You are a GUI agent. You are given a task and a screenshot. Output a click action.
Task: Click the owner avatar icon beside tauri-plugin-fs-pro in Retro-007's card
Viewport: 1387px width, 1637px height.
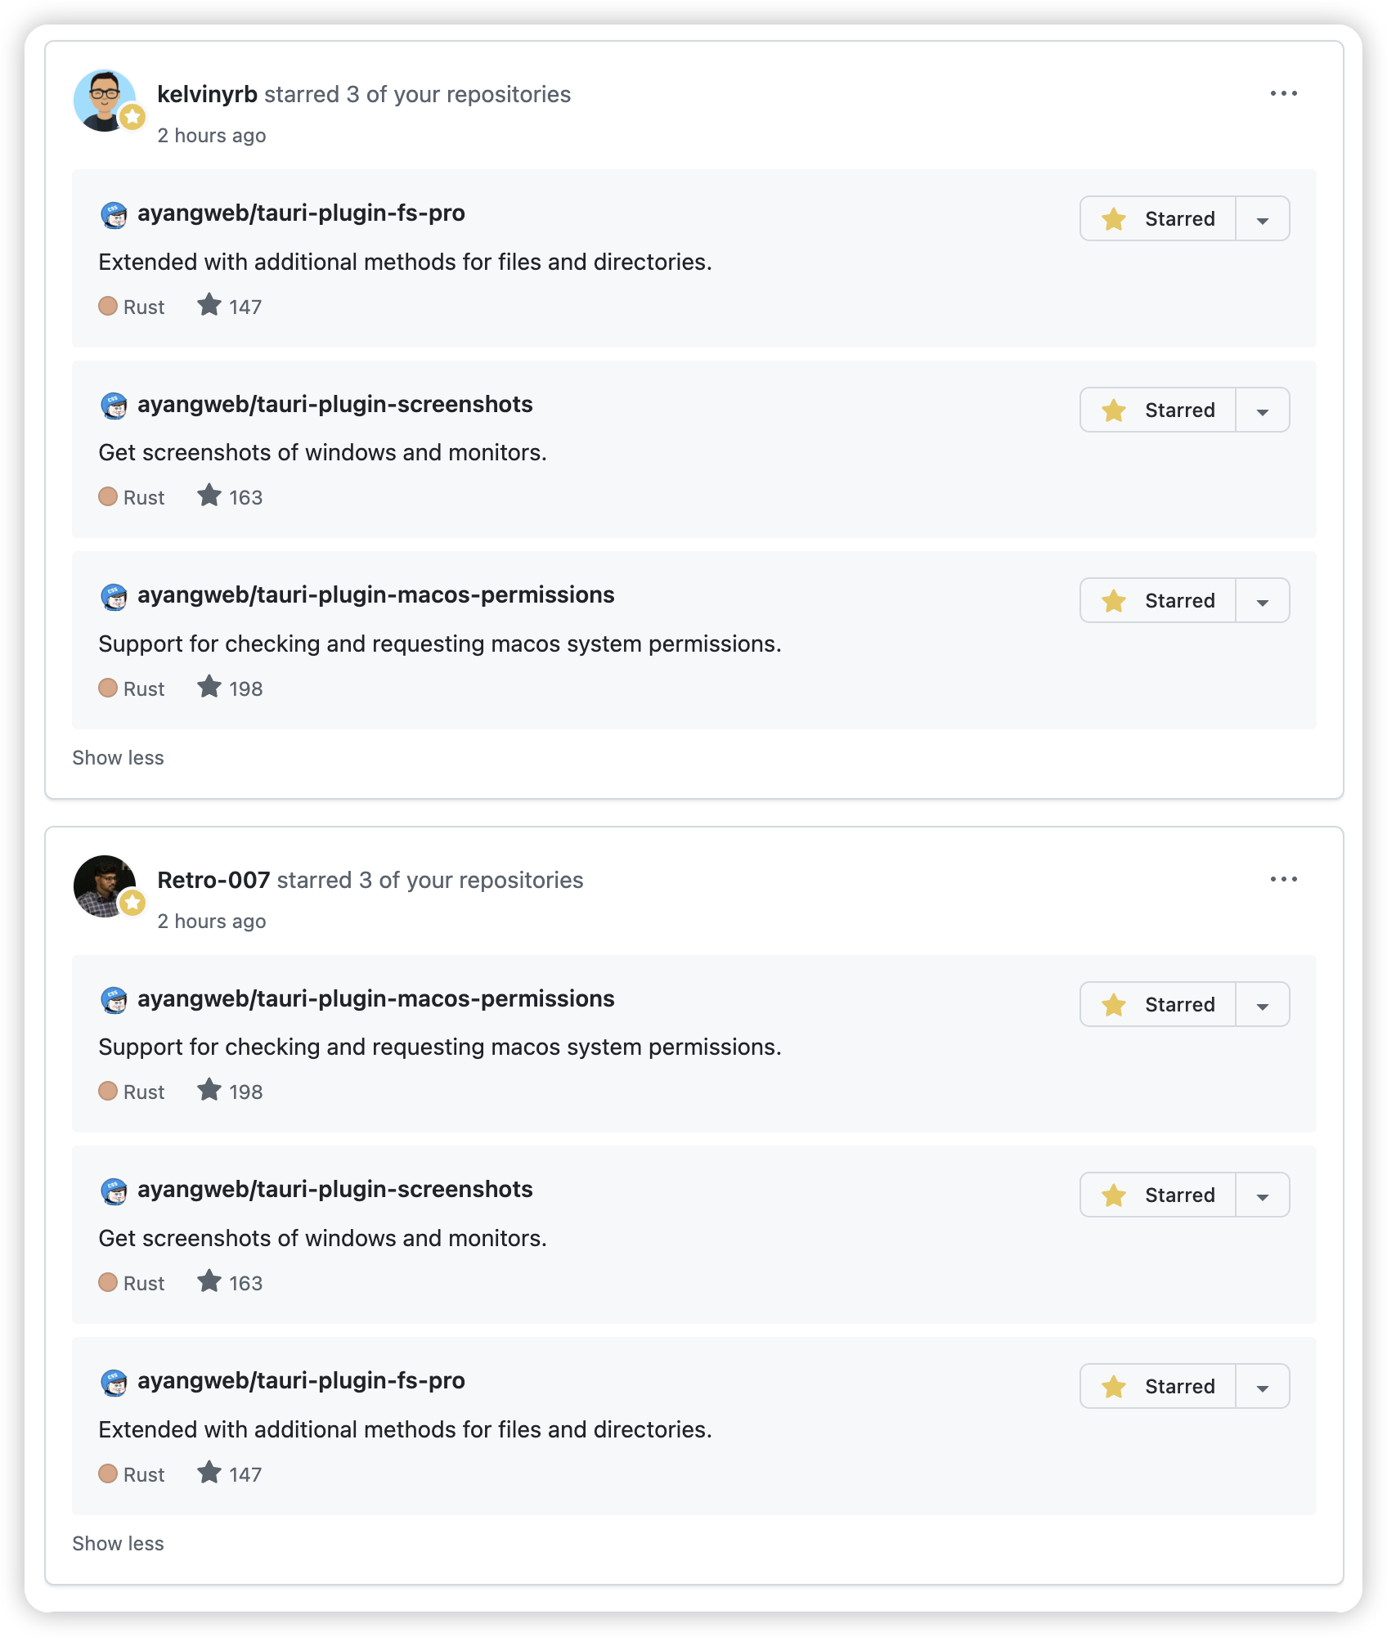click(114, 1382)
